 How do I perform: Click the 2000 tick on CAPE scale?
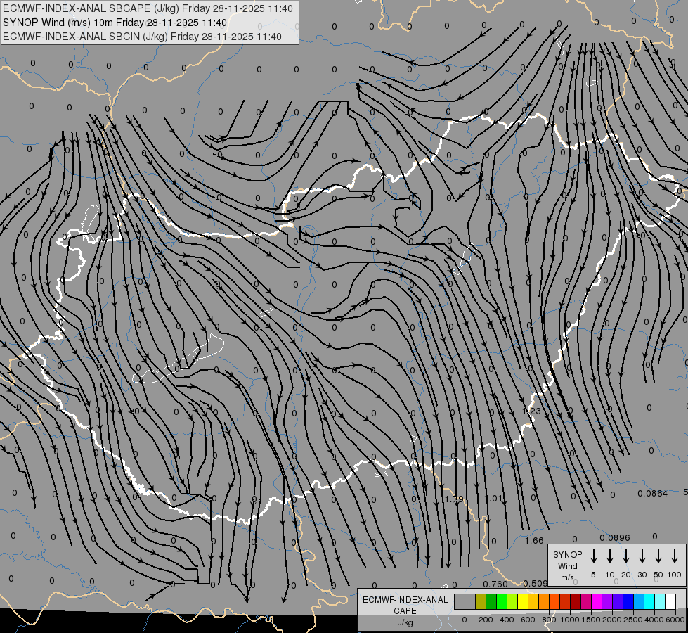pos(612,620)
